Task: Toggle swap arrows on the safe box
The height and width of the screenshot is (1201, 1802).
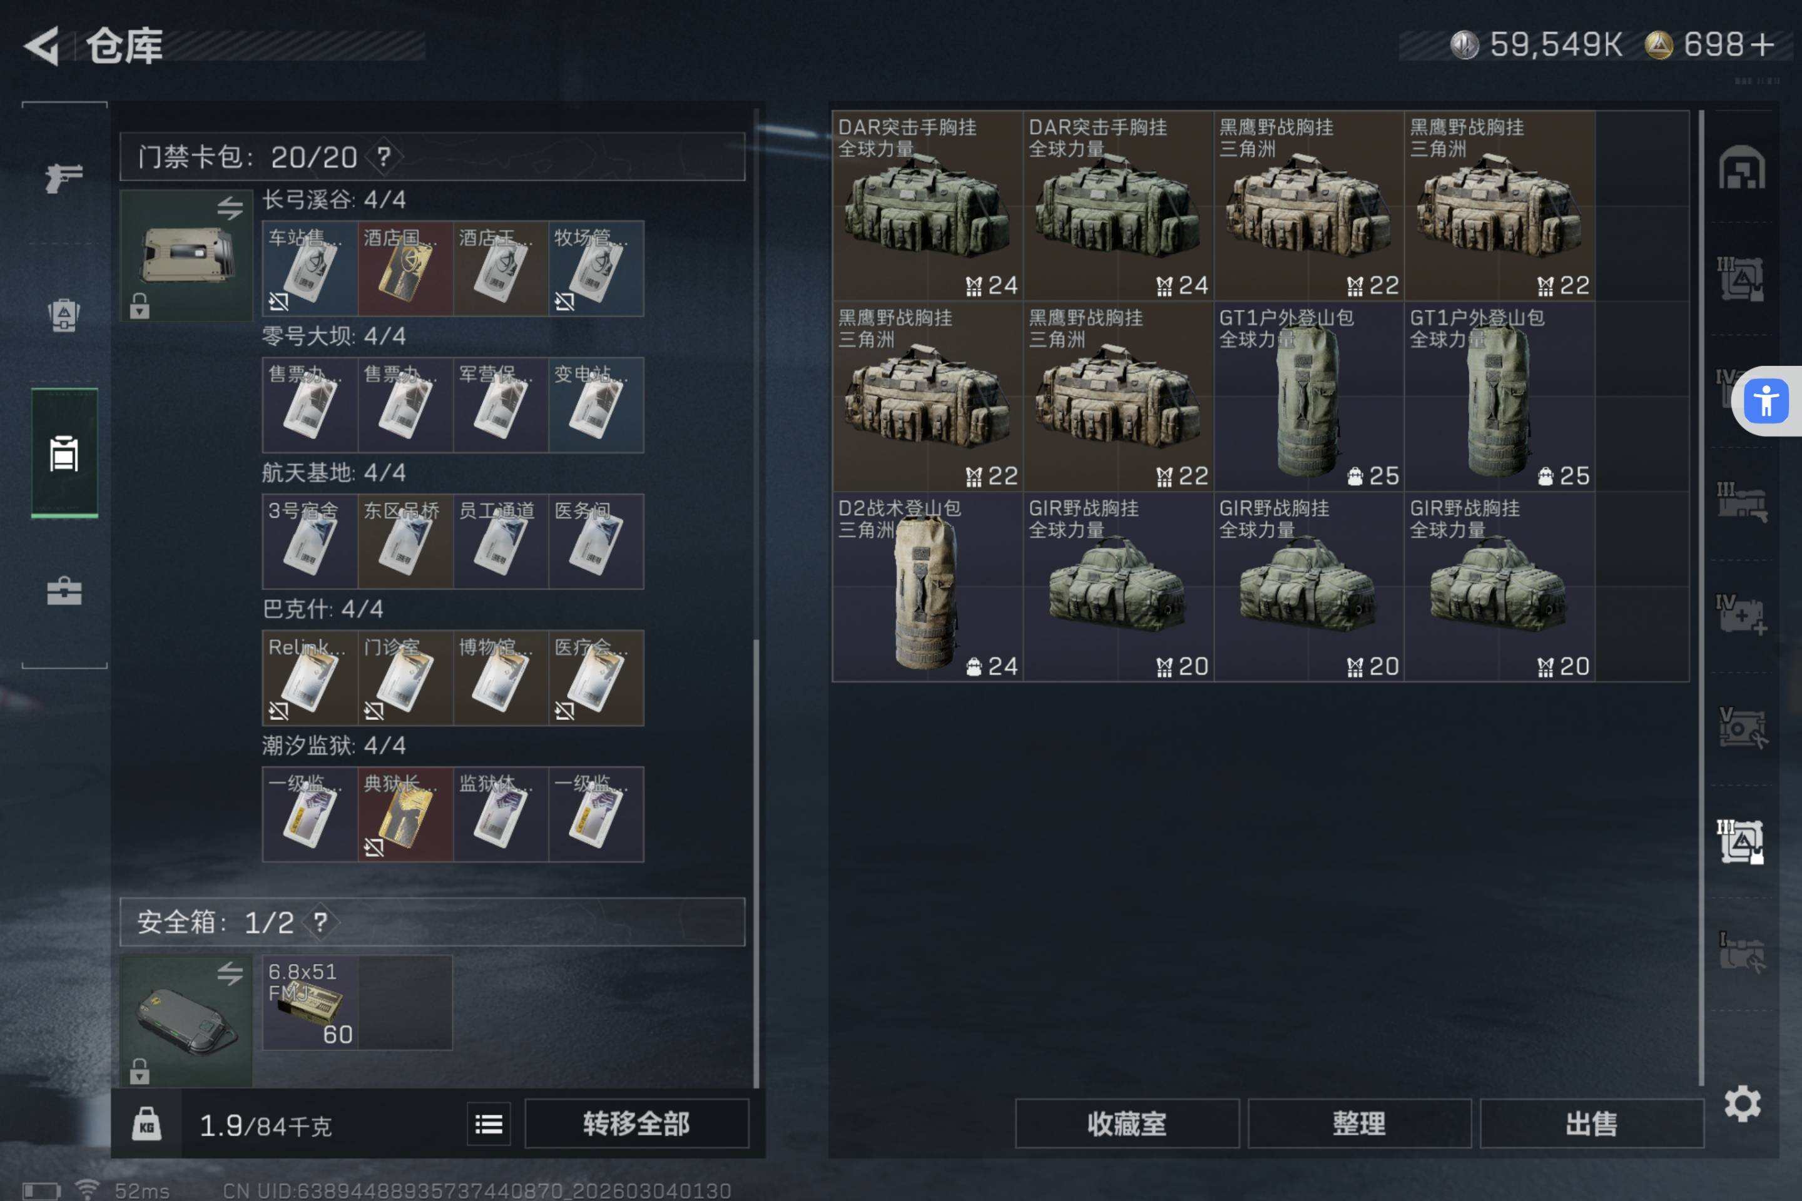Action: point(230,973)
